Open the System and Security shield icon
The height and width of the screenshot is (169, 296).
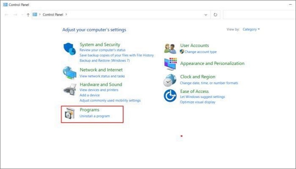[x=69, y=49]
